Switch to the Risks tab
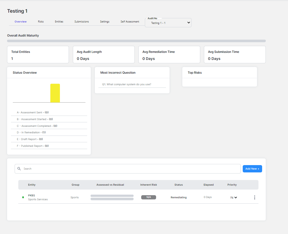Image resolution: width=288 pixels, height=234 pixels. coord(41,21)
